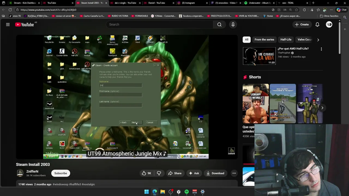
Task: Open the Counter-Strike 1.5 short
Action: [x=310, y=103]
